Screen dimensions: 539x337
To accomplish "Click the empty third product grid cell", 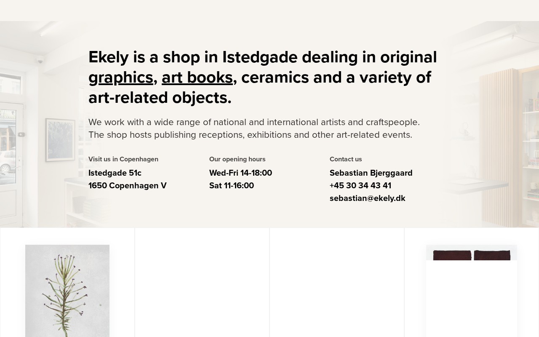I will click(337, 282).
